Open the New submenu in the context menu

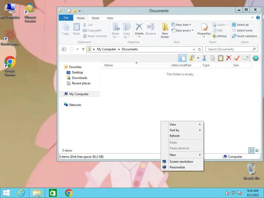(x=182, y=155)
